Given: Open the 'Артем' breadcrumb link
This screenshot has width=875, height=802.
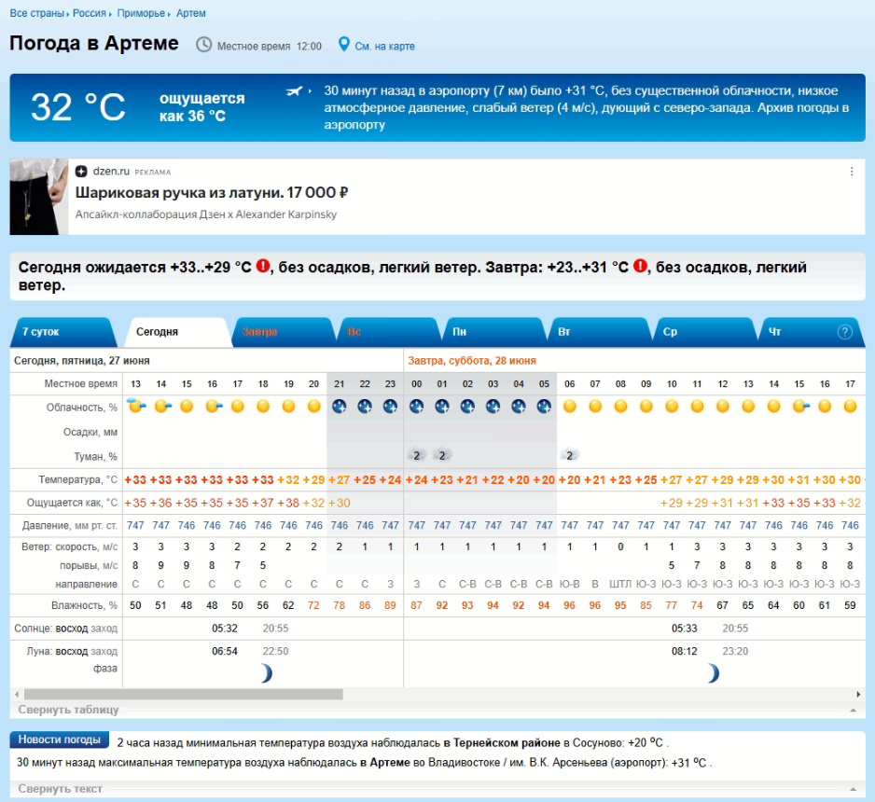Looking at the screenshot, I should tap(191, 13).
